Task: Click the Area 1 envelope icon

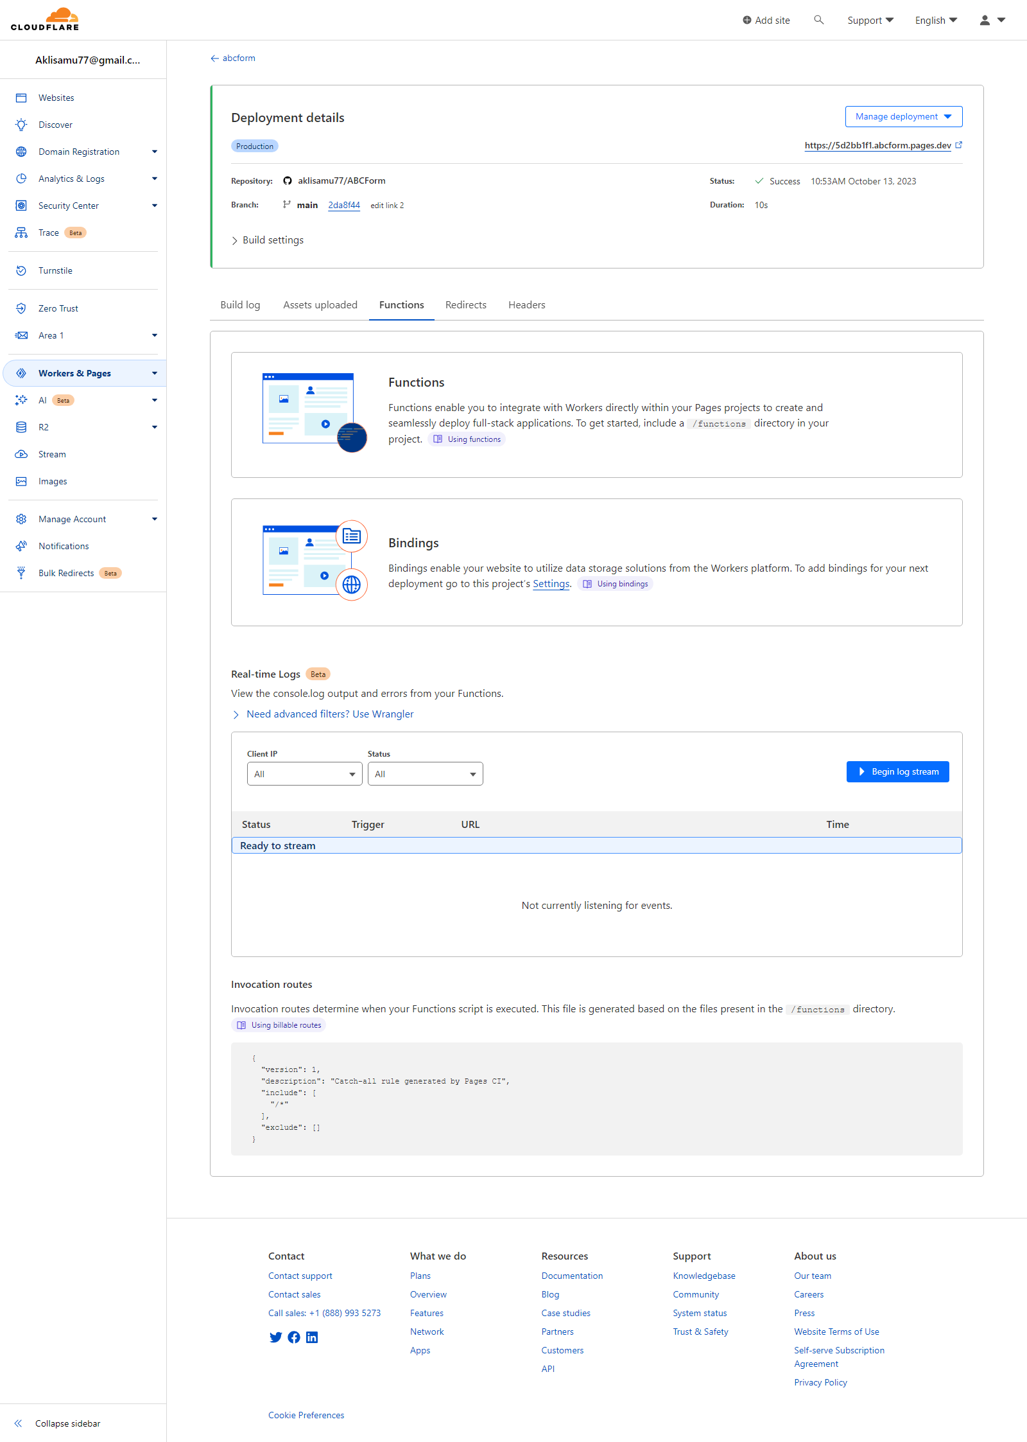Action: pos(21,335)
